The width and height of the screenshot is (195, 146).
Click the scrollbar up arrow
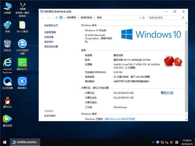click(186, 23)
